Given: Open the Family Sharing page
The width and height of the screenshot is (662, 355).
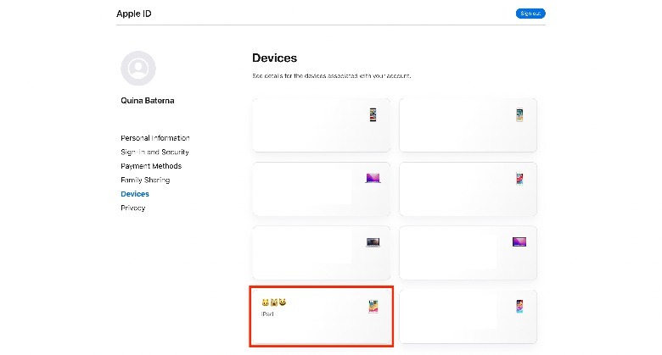Looking at the screenshot, I should [145, 180].
